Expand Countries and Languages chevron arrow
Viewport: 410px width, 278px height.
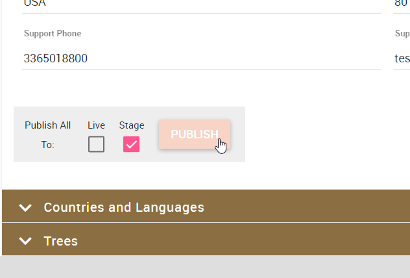(25, 208)
